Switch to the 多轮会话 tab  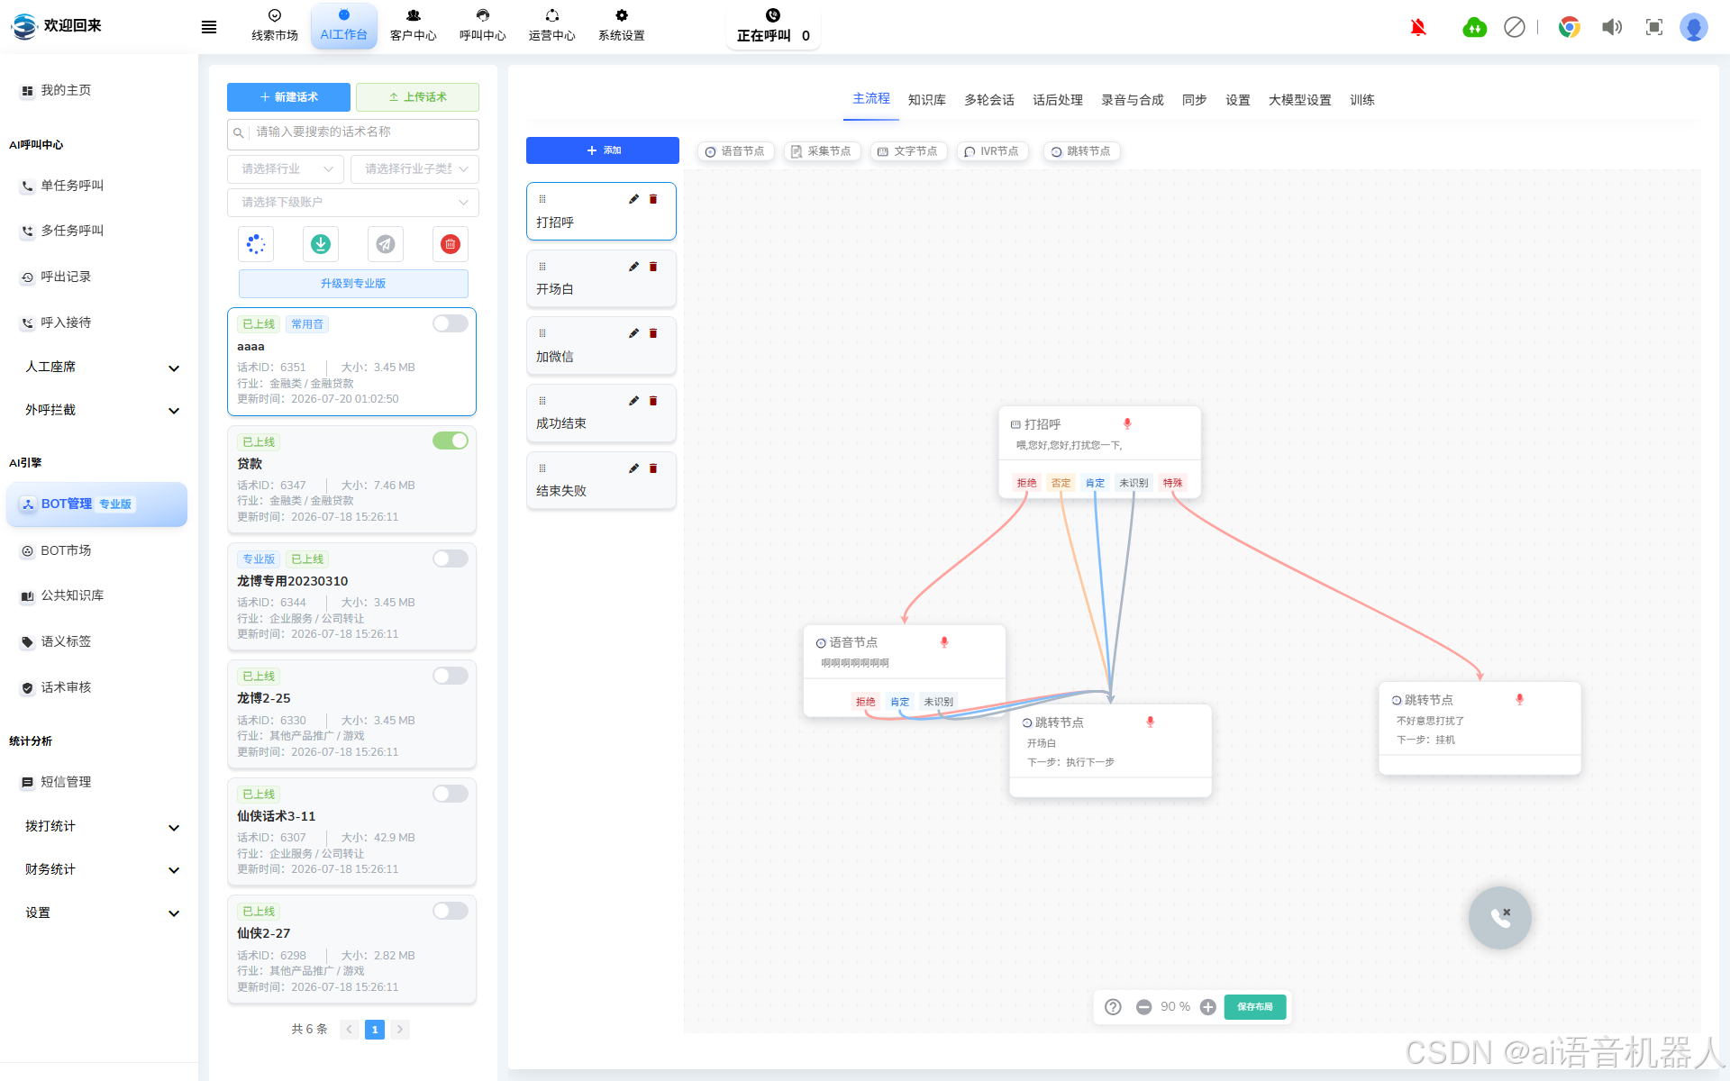click(989, 100)
